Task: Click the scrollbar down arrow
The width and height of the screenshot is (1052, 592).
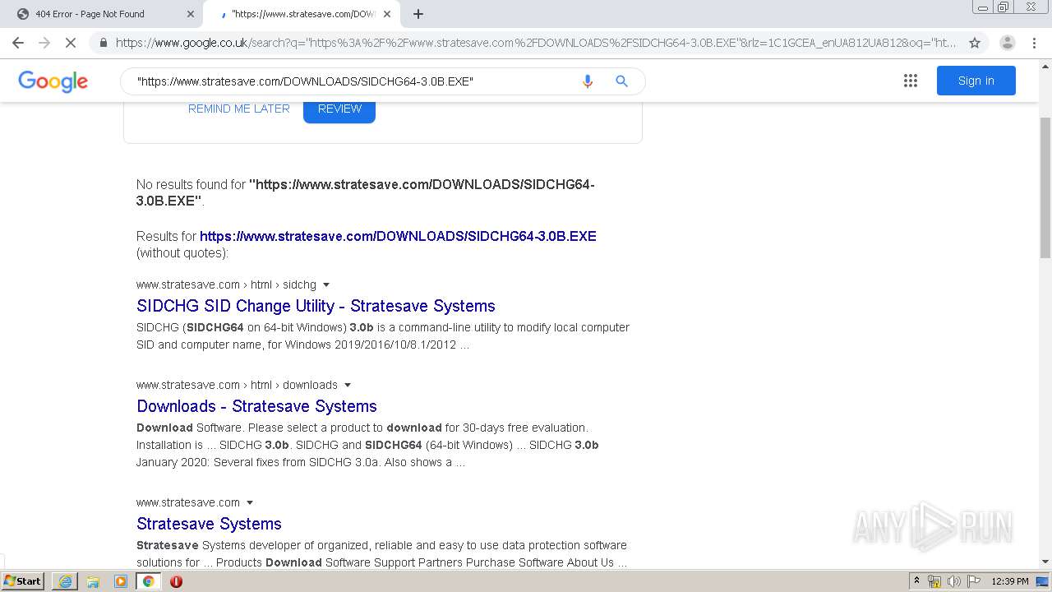Action: pos(1045,562)
